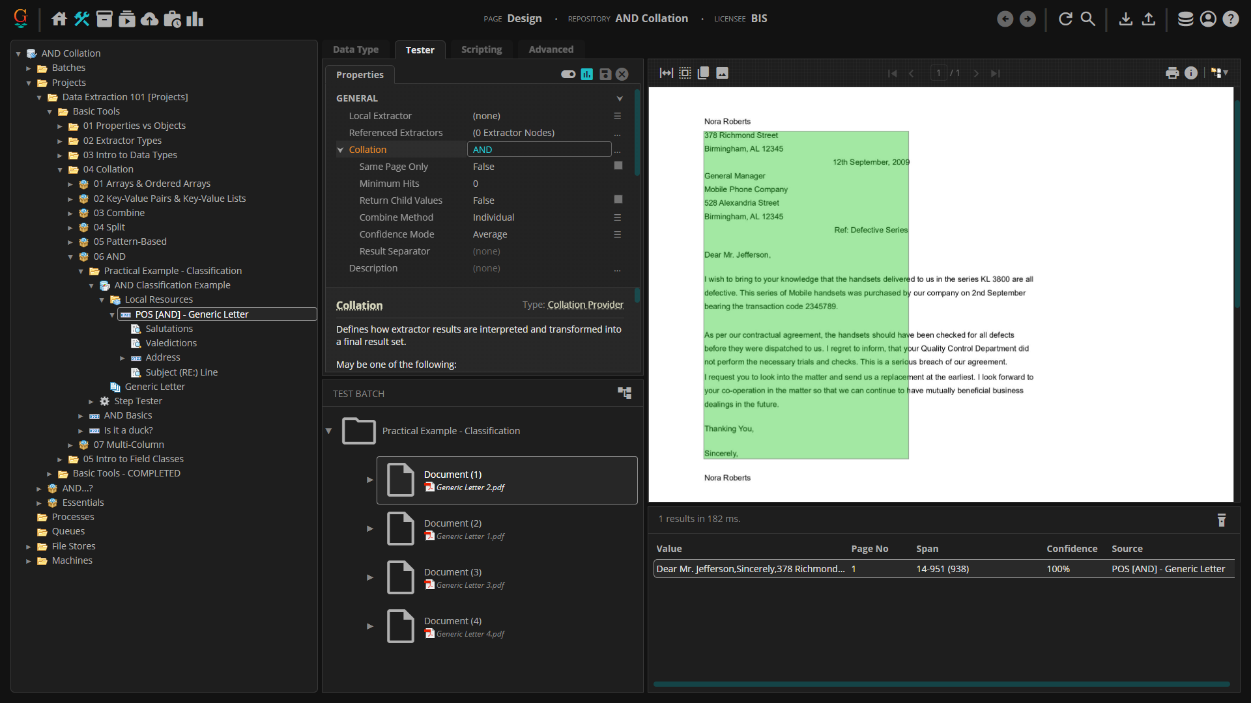Click the fit-to-width icon in viewer
The image size is (1251, 703).
point(666,73)
